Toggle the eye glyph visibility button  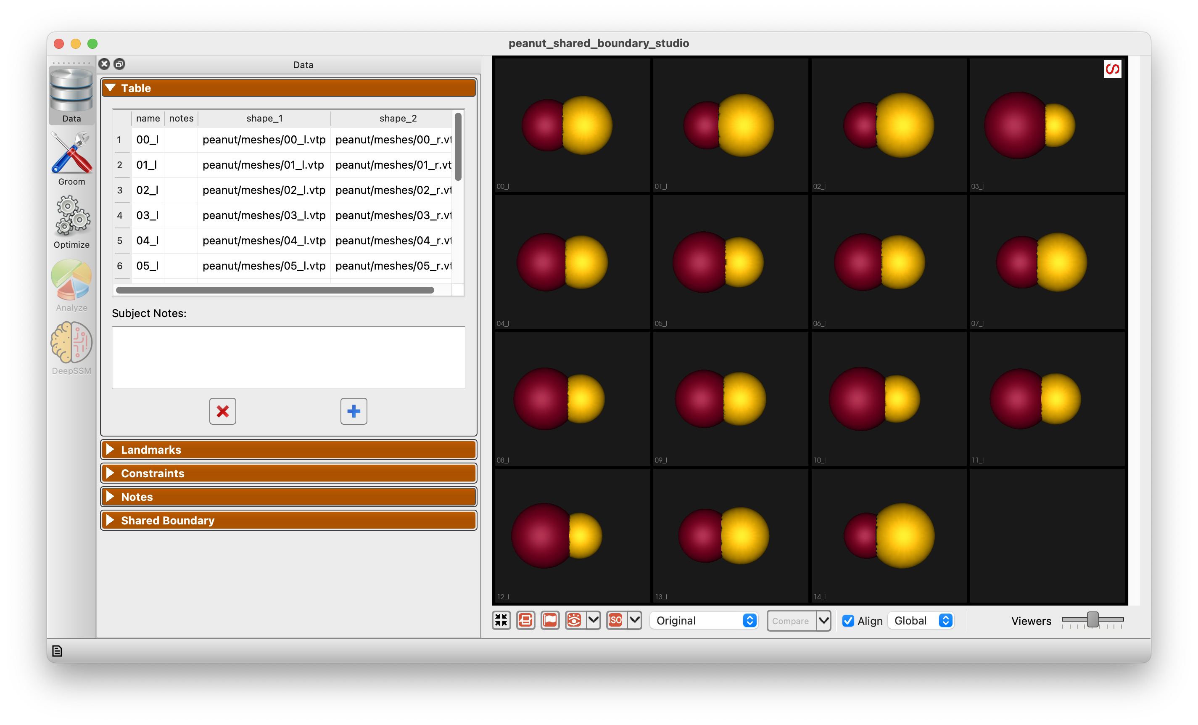click(574, 620)
